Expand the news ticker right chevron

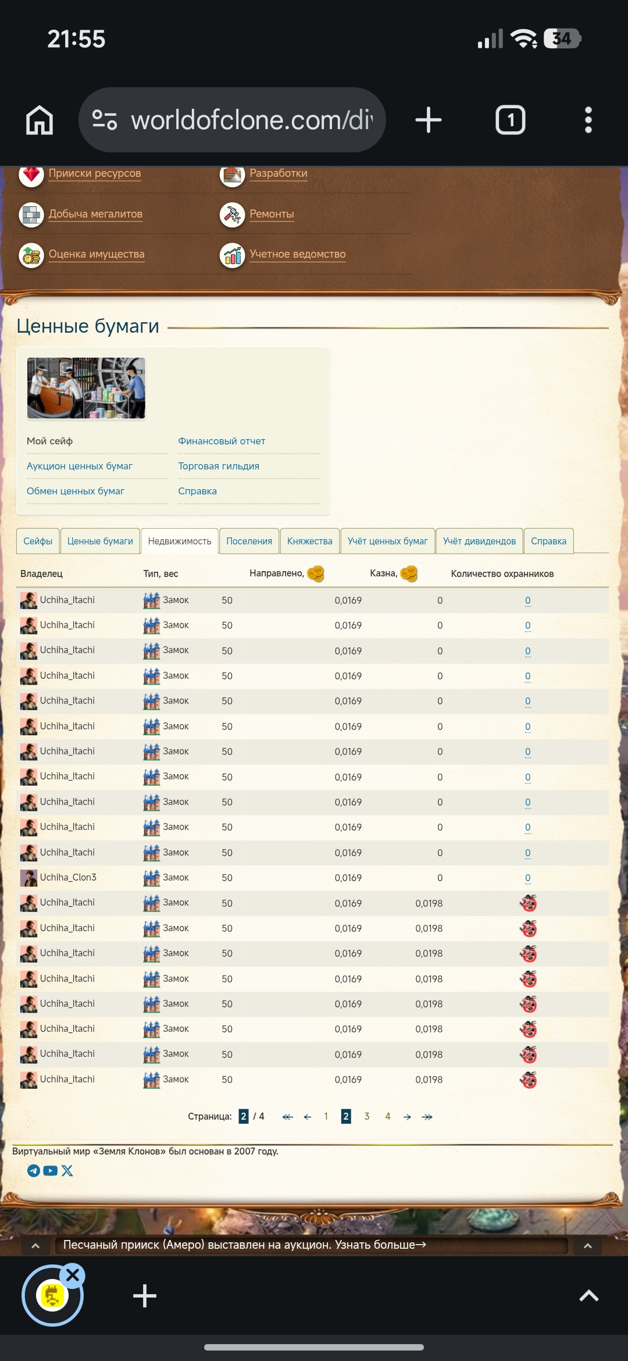587,1245
